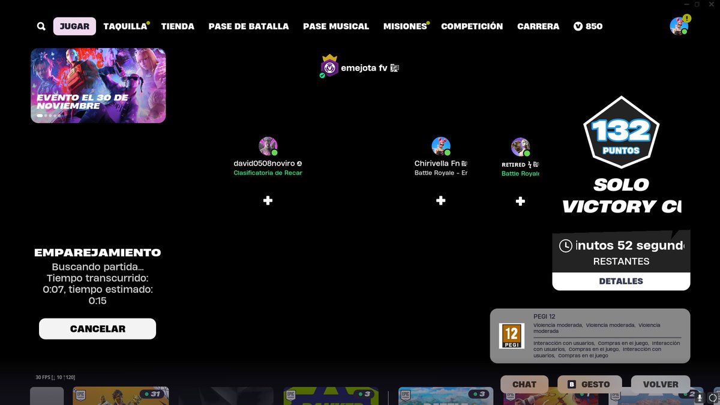Click the SOLO VICTORY CUP title text
720x405 pixels.
[x=622, y=196]
